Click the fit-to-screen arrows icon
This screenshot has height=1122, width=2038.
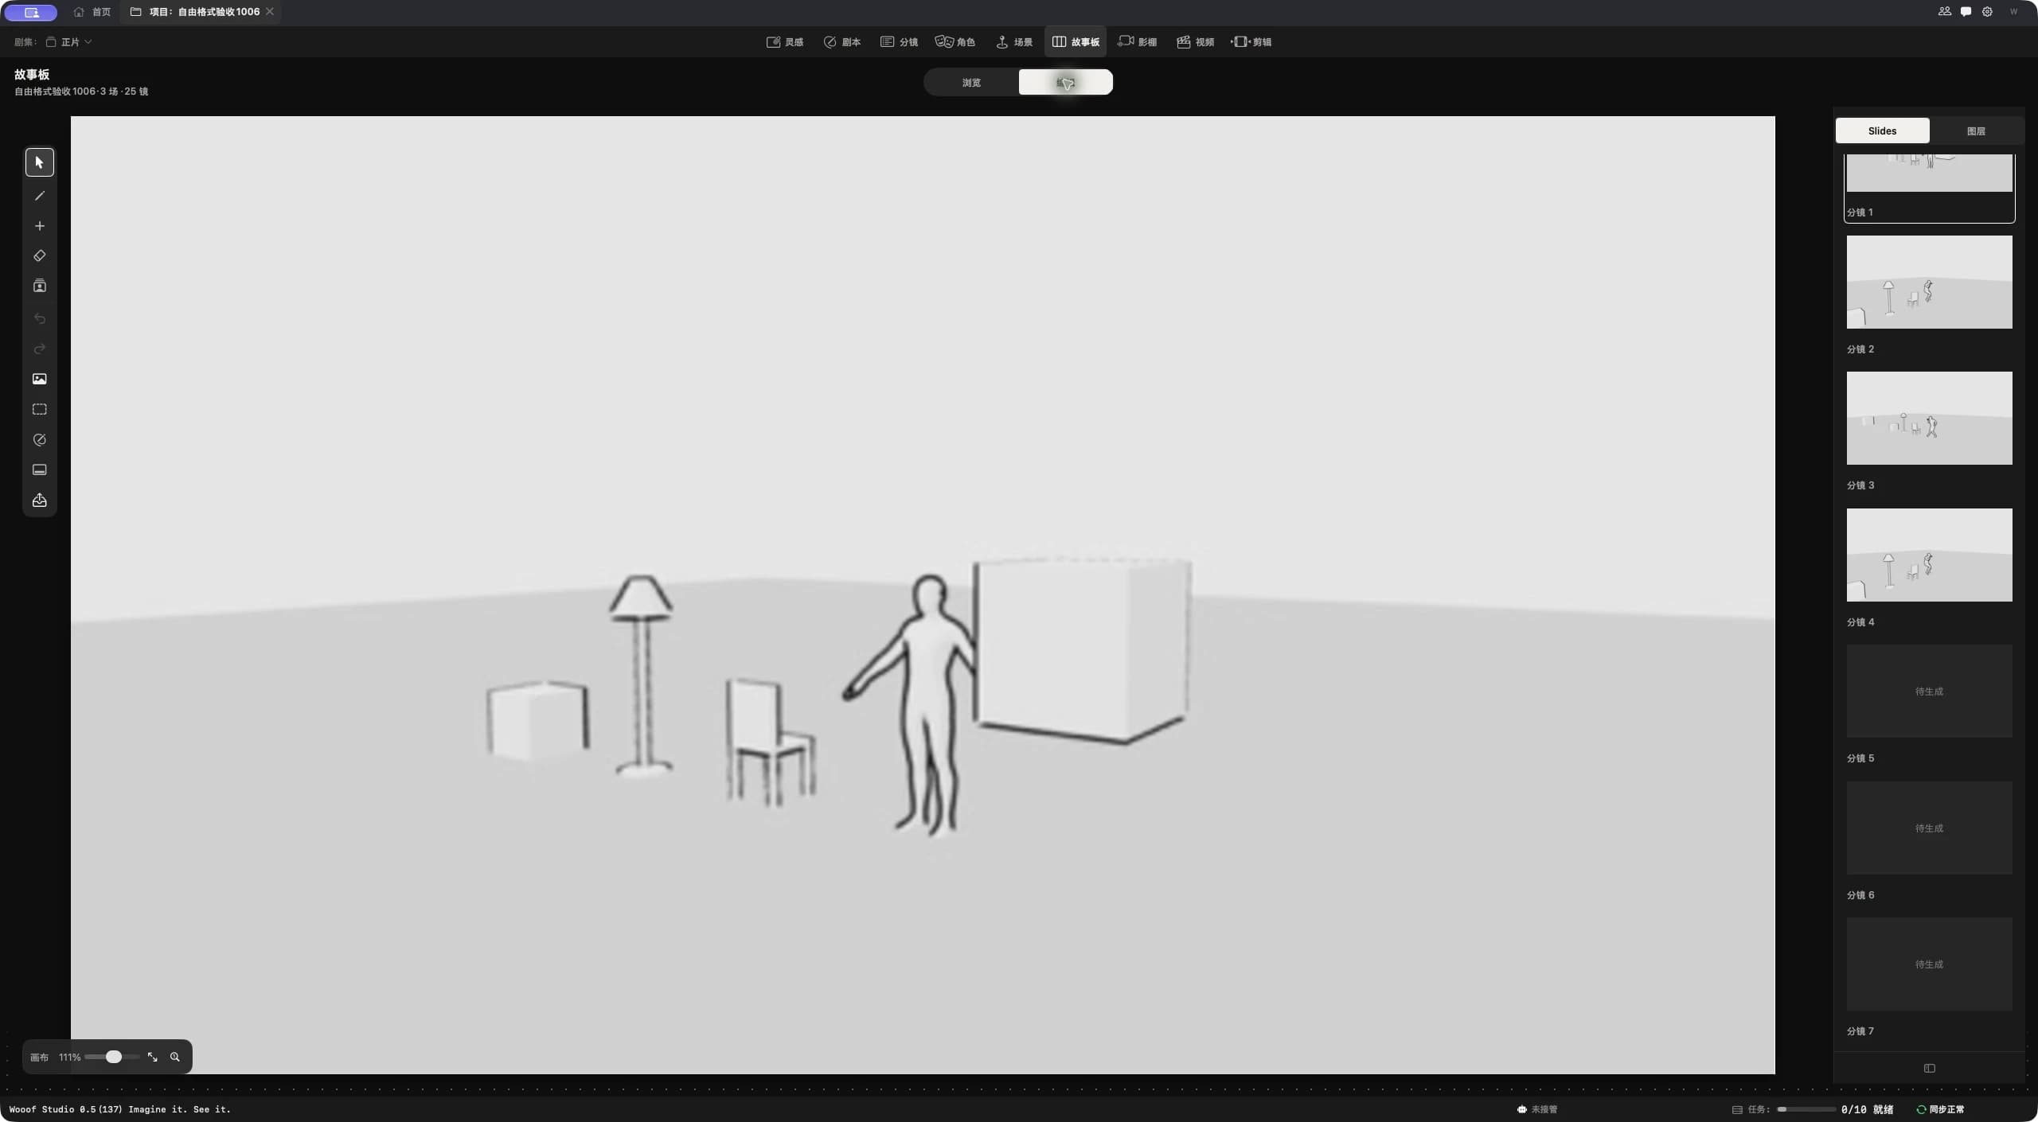153,1057
